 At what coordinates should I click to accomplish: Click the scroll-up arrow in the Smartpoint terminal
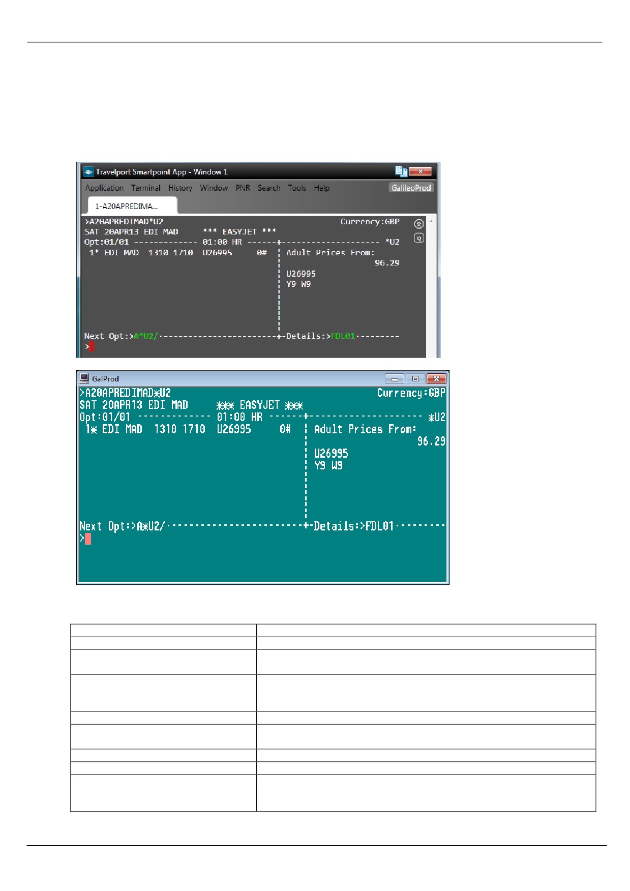click(x=431, y=222)
